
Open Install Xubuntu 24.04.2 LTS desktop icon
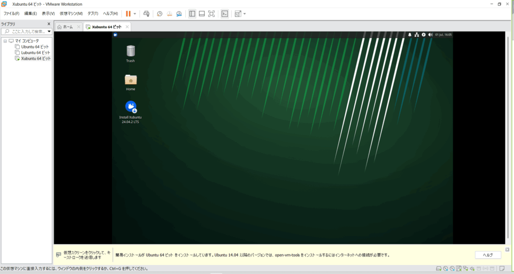pos(131,106)
